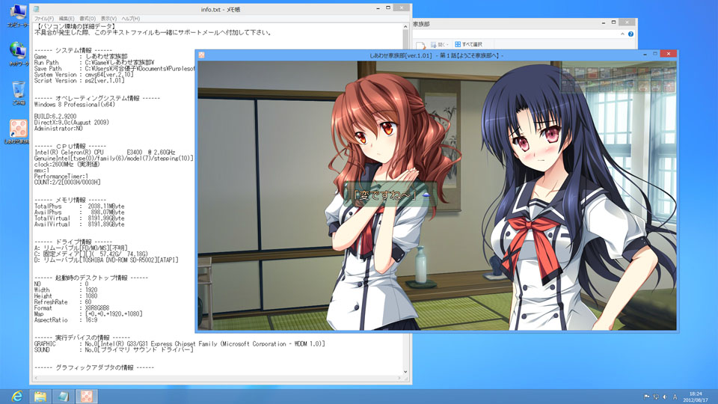This screenshot has width=718, height=404.
Task: Open the Action Center flag icon
Action: pyautogui.click(x=646, y=397)
